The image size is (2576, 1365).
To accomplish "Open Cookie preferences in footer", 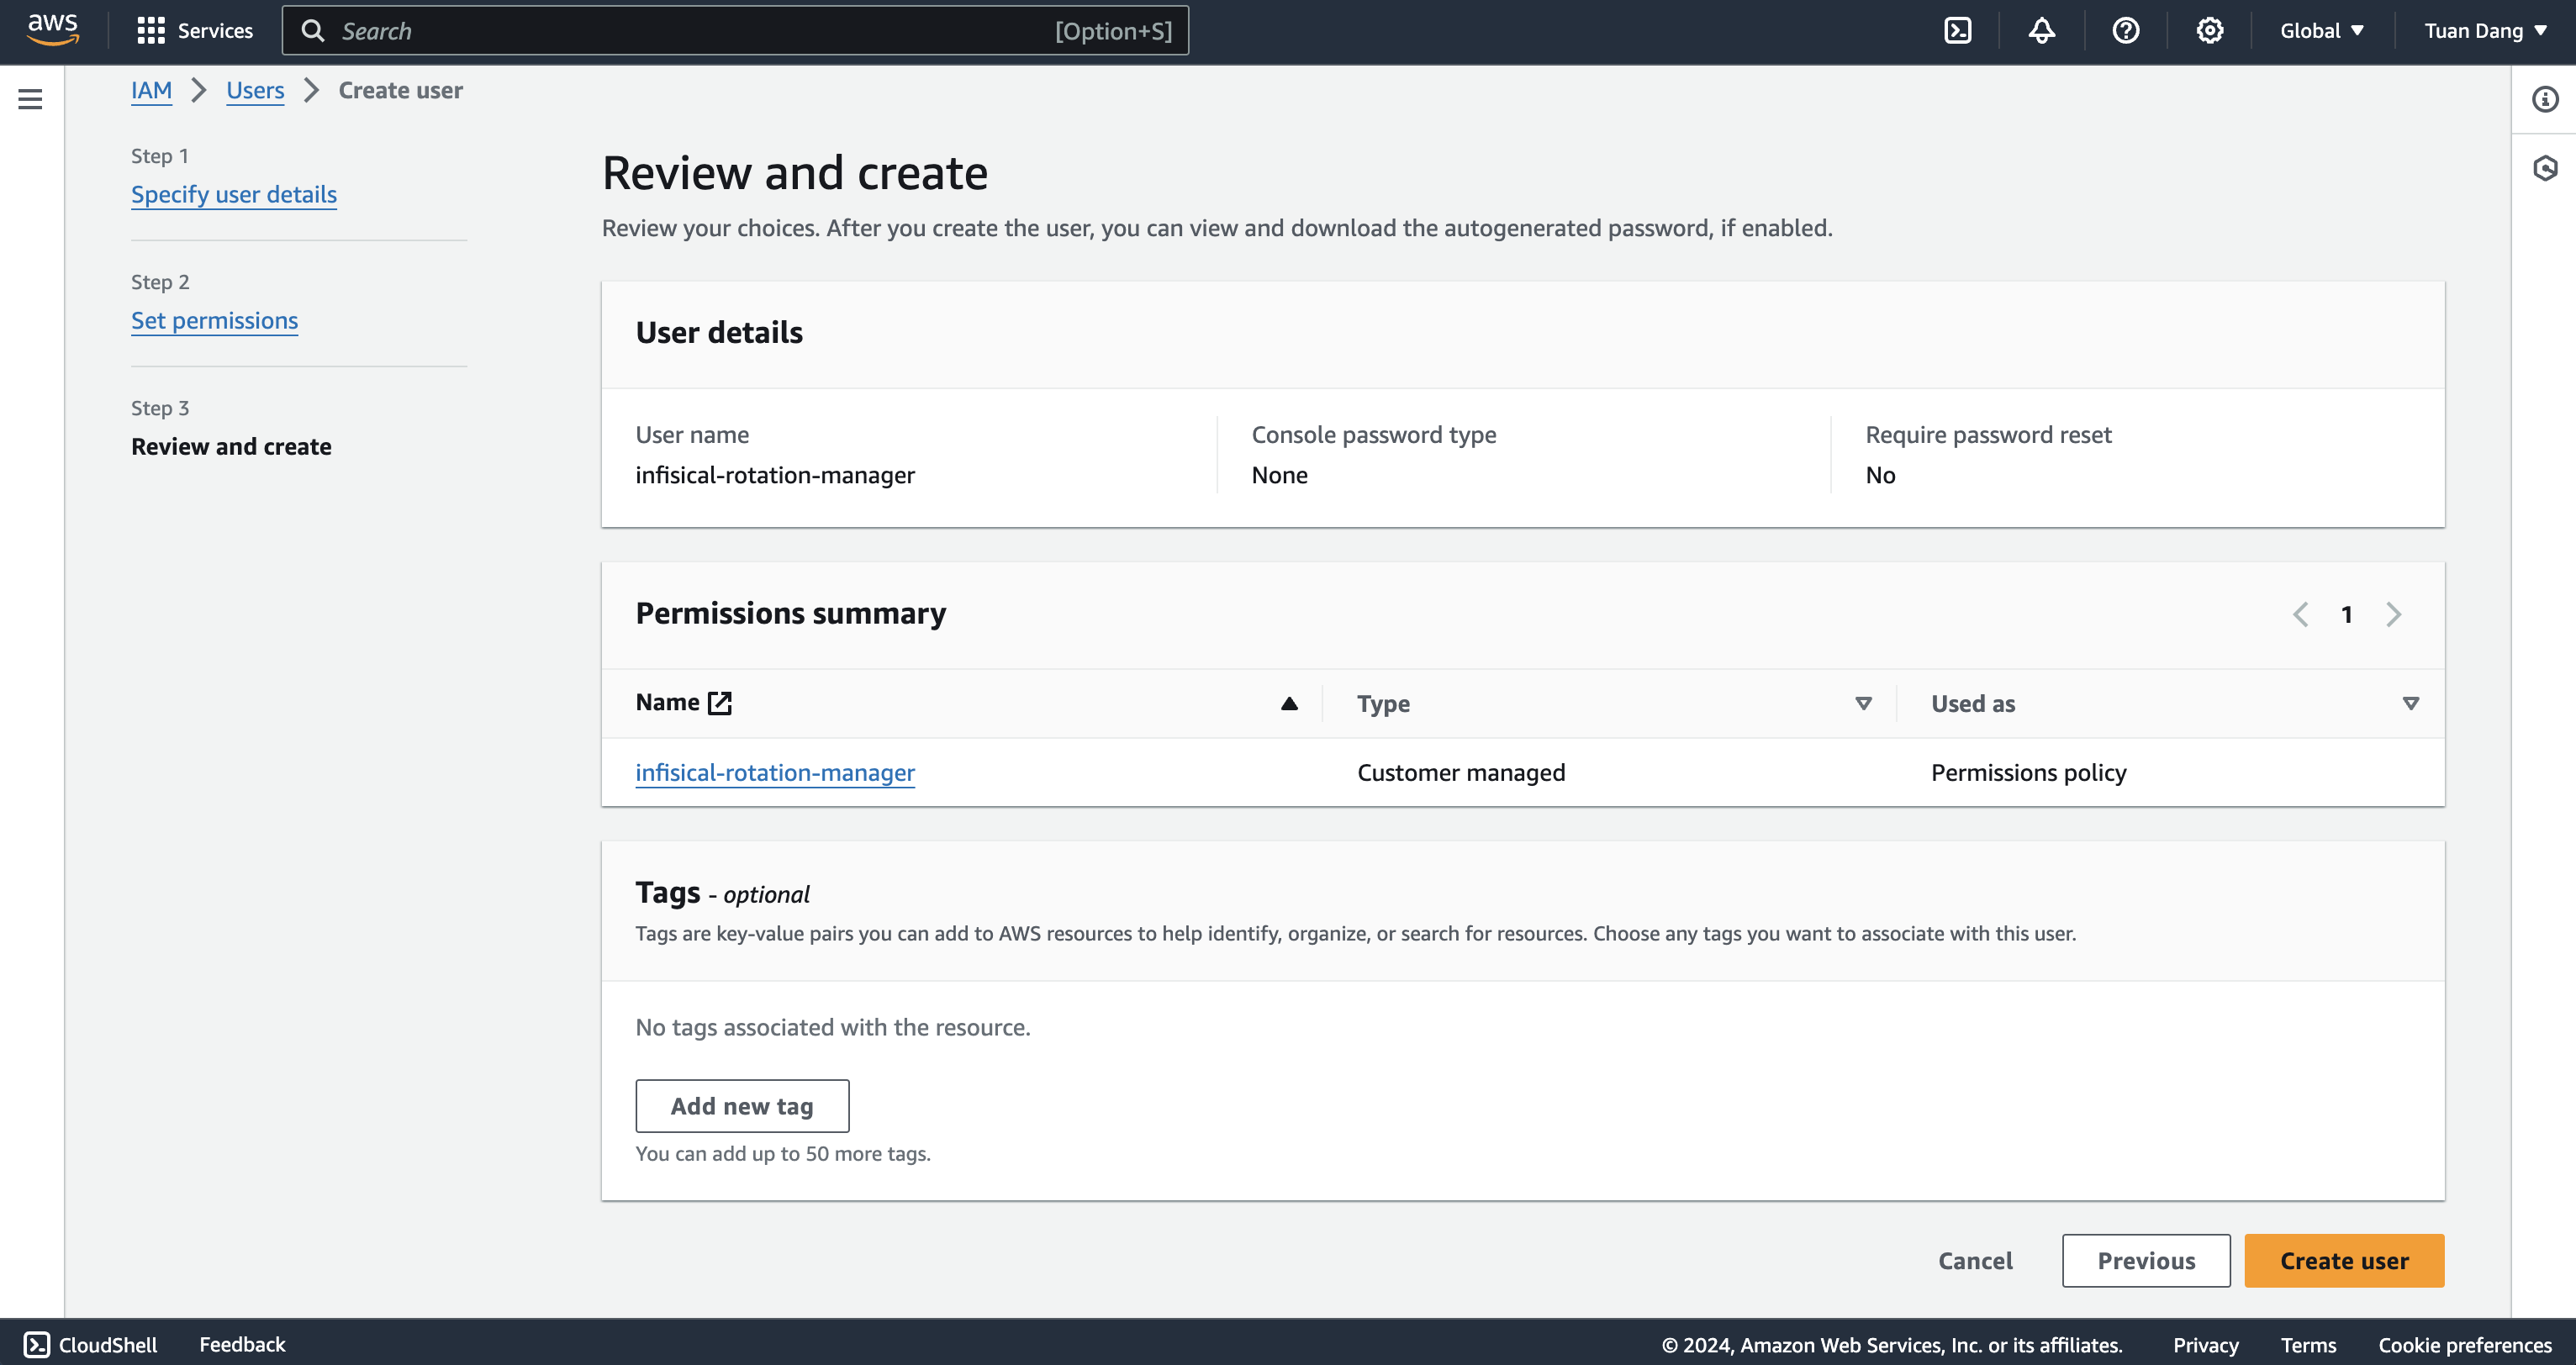I will pos(2465,1345).
